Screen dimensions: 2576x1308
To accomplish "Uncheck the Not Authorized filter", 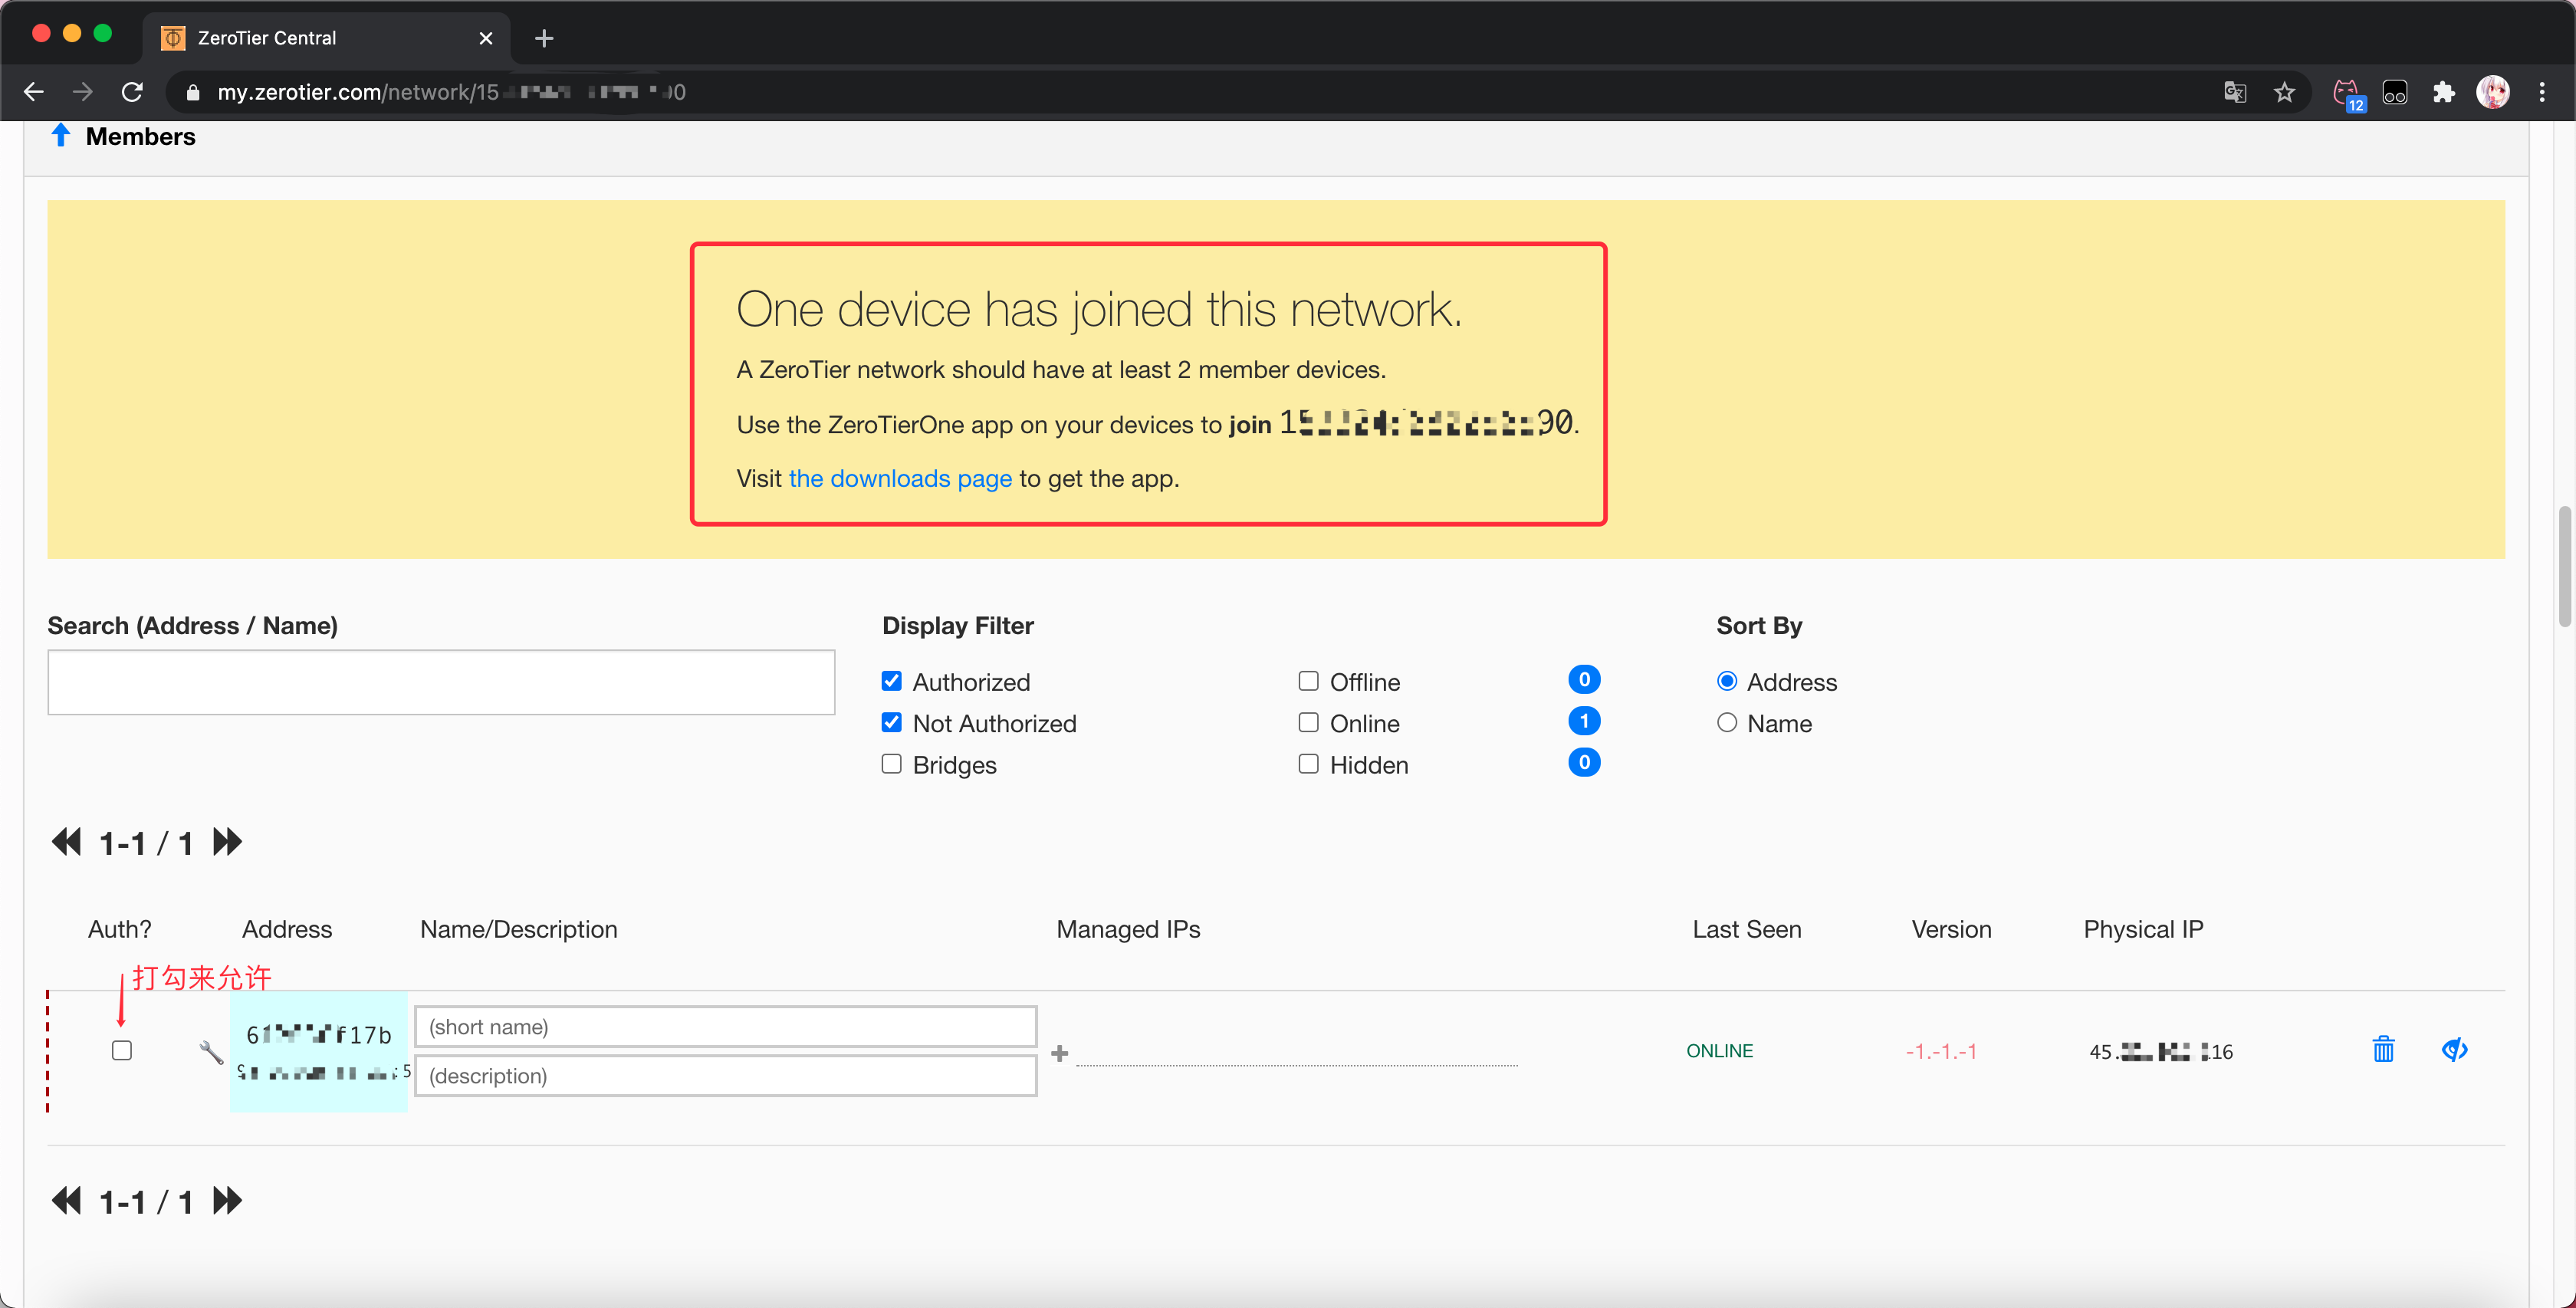I will point(891,722).
